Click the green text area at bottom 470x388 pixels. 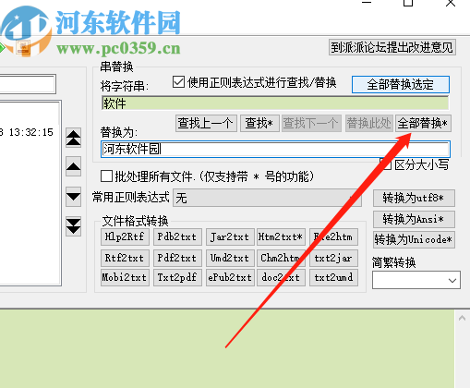click(227, 349)
